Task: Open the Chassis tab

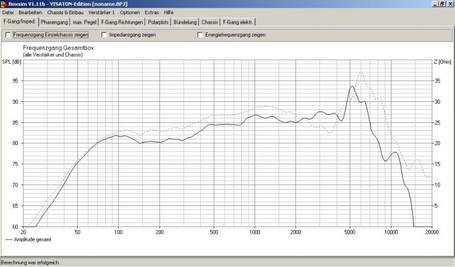Action: [210, 22]
